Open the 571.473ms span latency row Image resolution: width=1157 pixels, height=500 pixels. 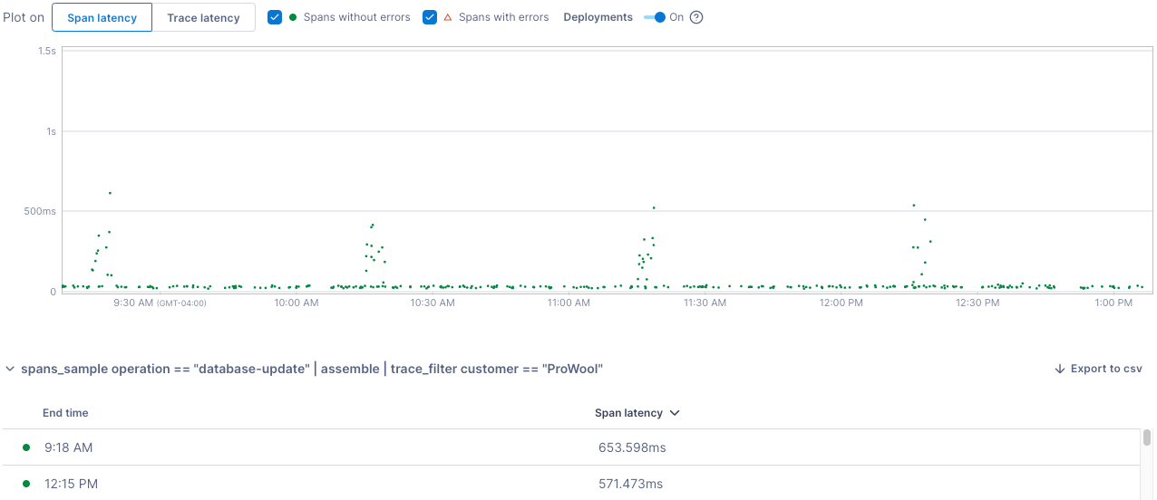tap(630, 484)
